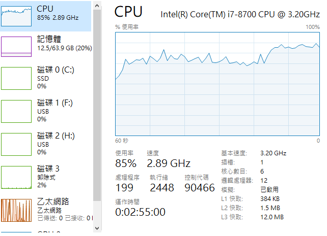
Task: Click the scroll up arrow in sidebar
Action: point(97,6)
